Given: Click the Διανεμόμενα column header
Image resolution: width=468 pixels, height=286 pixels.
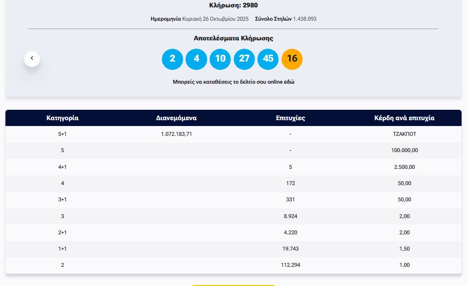Looking at the screenshot, I should (x=176, y=118).
